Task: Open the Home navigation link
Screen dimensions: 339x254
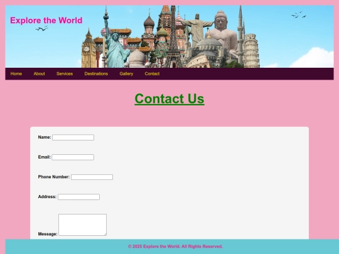Action: pyautogui.click(x=16, y=74)
